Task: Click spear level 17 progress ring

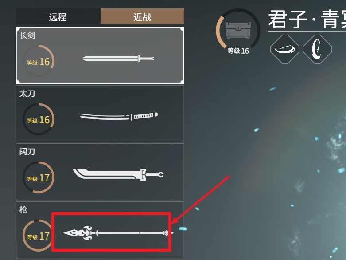Action: [39, 236]
